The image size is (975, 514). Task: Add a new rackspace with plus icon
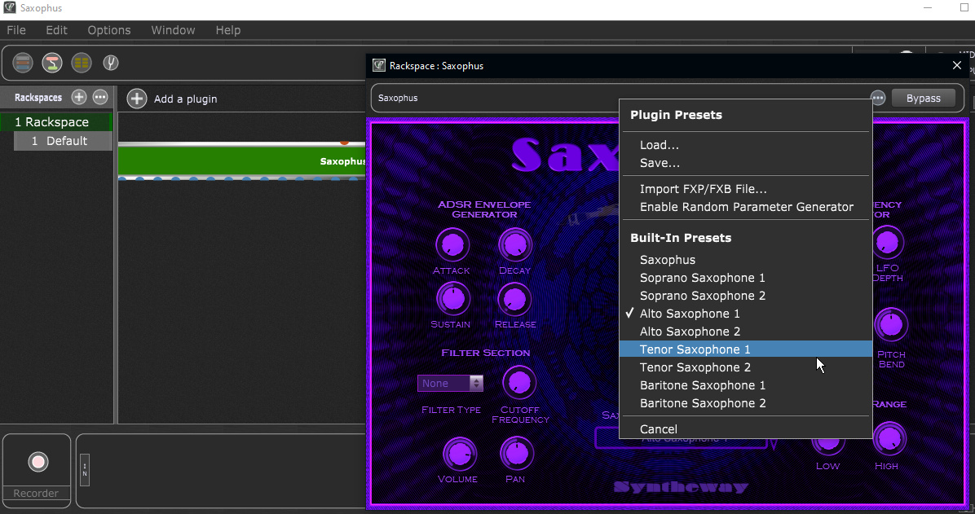79,97
